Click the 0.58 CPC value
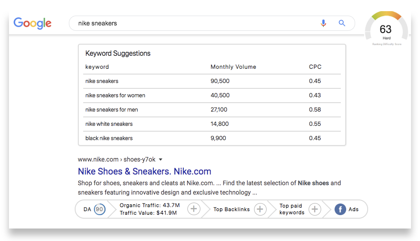 click(315, 109)
